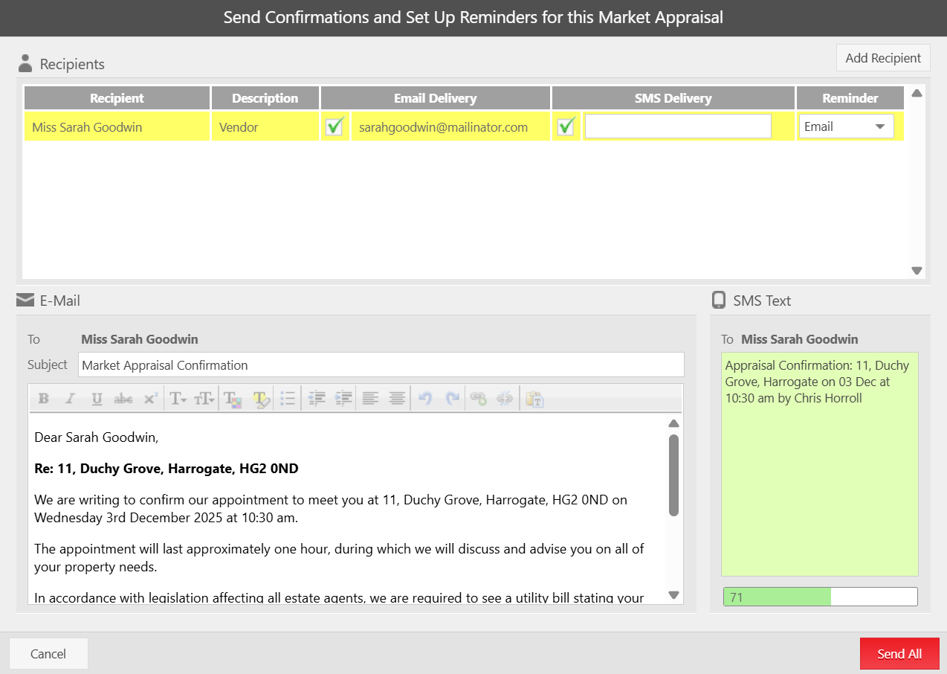The width and height of the screenshot is (947, 674).
Task: Apply superscript formatting
Action: pyautogui.click(x=151, y=399)
